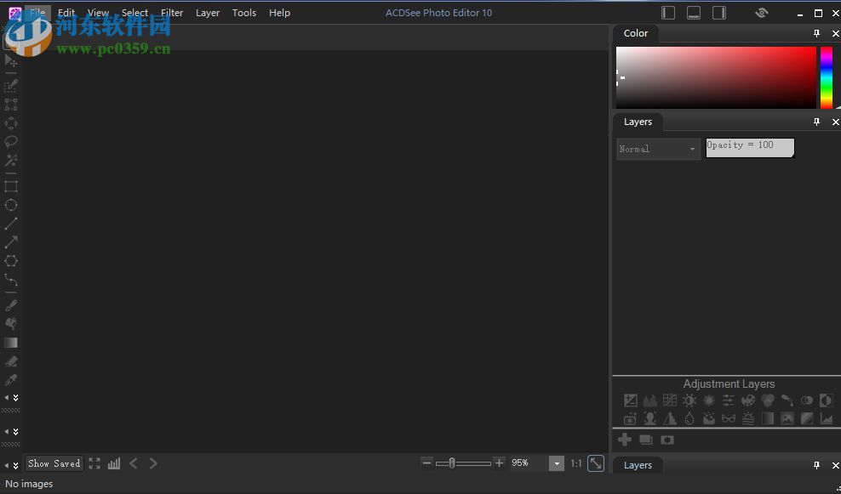Select the Rectangle selection tool
841x494 pixels.
click(x=11, y=186)
